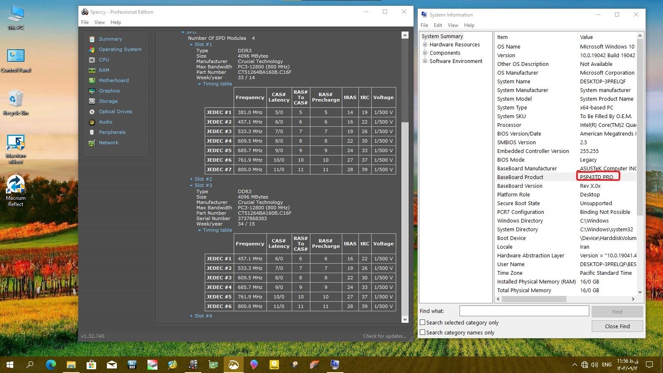Image resolution: width=663 pixels, height=373 pixels.
Task: Enable Search selected category only checkbox
Action: [x=423, y=322]
